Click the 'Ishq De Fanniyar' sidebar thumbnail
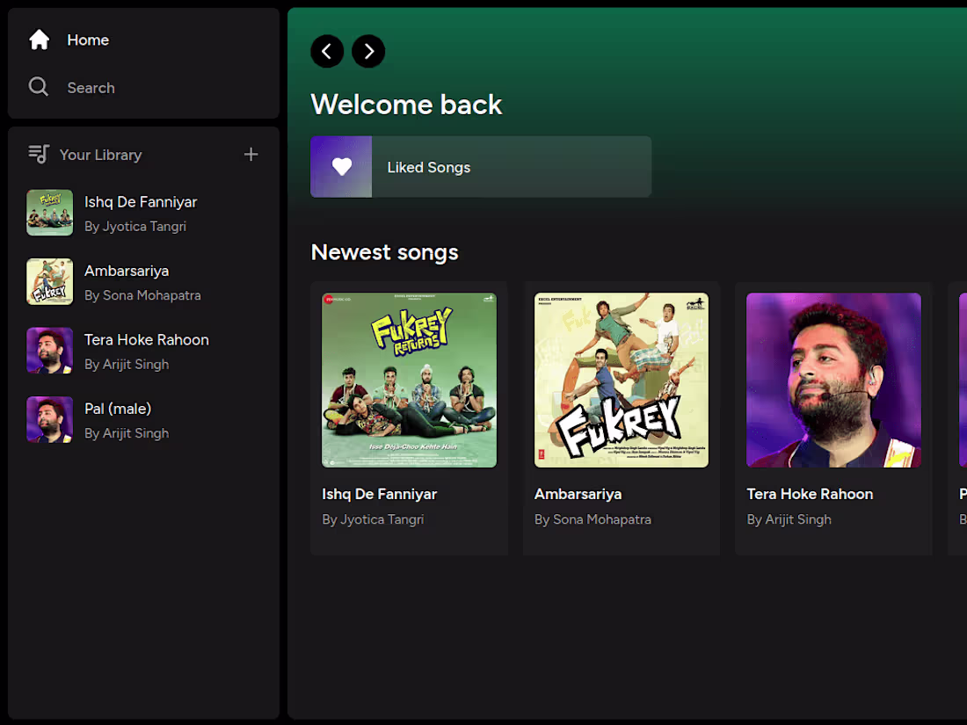This screenshot has height=725, width=967. [49, 212]
